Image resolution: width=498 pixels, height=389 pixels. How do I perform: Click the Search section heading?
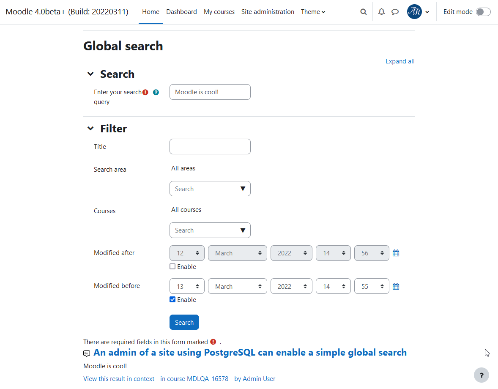pyautogui.click(x=117, y=74)
